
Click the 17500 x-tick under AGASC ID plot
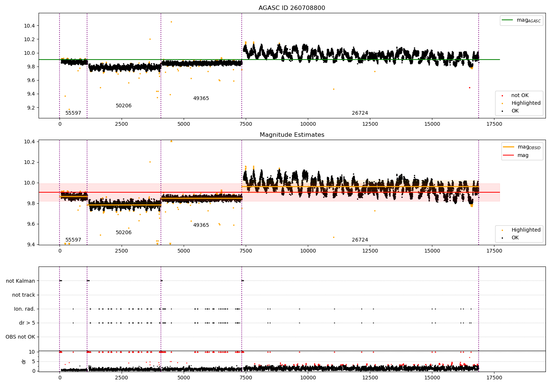point(494,124)
